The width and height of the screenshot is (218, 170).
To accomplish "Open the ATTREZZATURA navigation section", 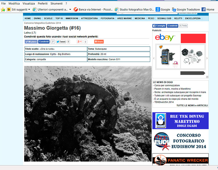I will coord(89,18).
